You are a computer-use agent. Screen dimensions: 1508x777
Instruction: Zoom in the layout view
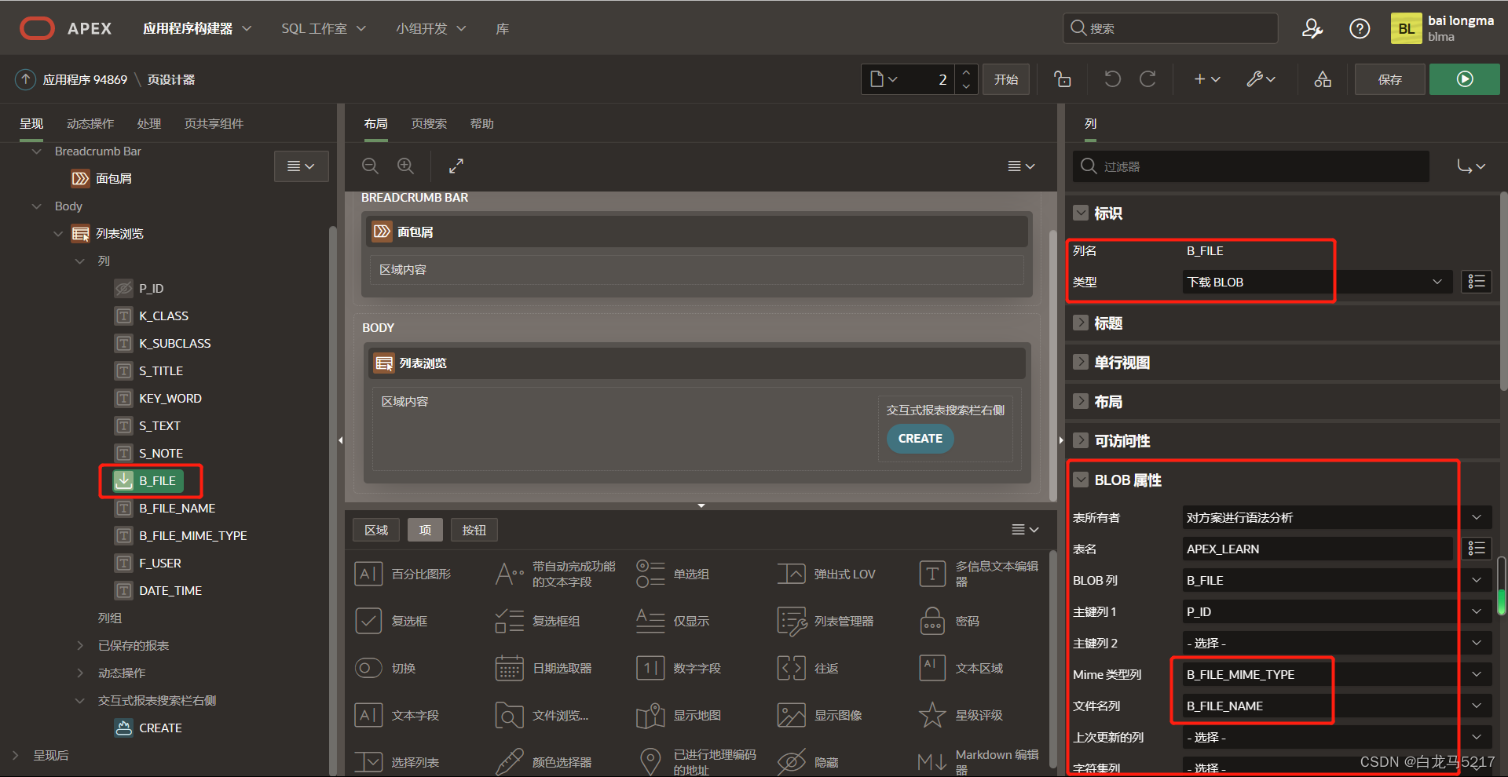(x=405, y=166)
